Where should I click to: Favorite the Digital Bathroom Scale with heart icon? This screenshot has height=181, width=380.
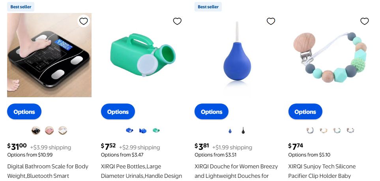point(84,21)
